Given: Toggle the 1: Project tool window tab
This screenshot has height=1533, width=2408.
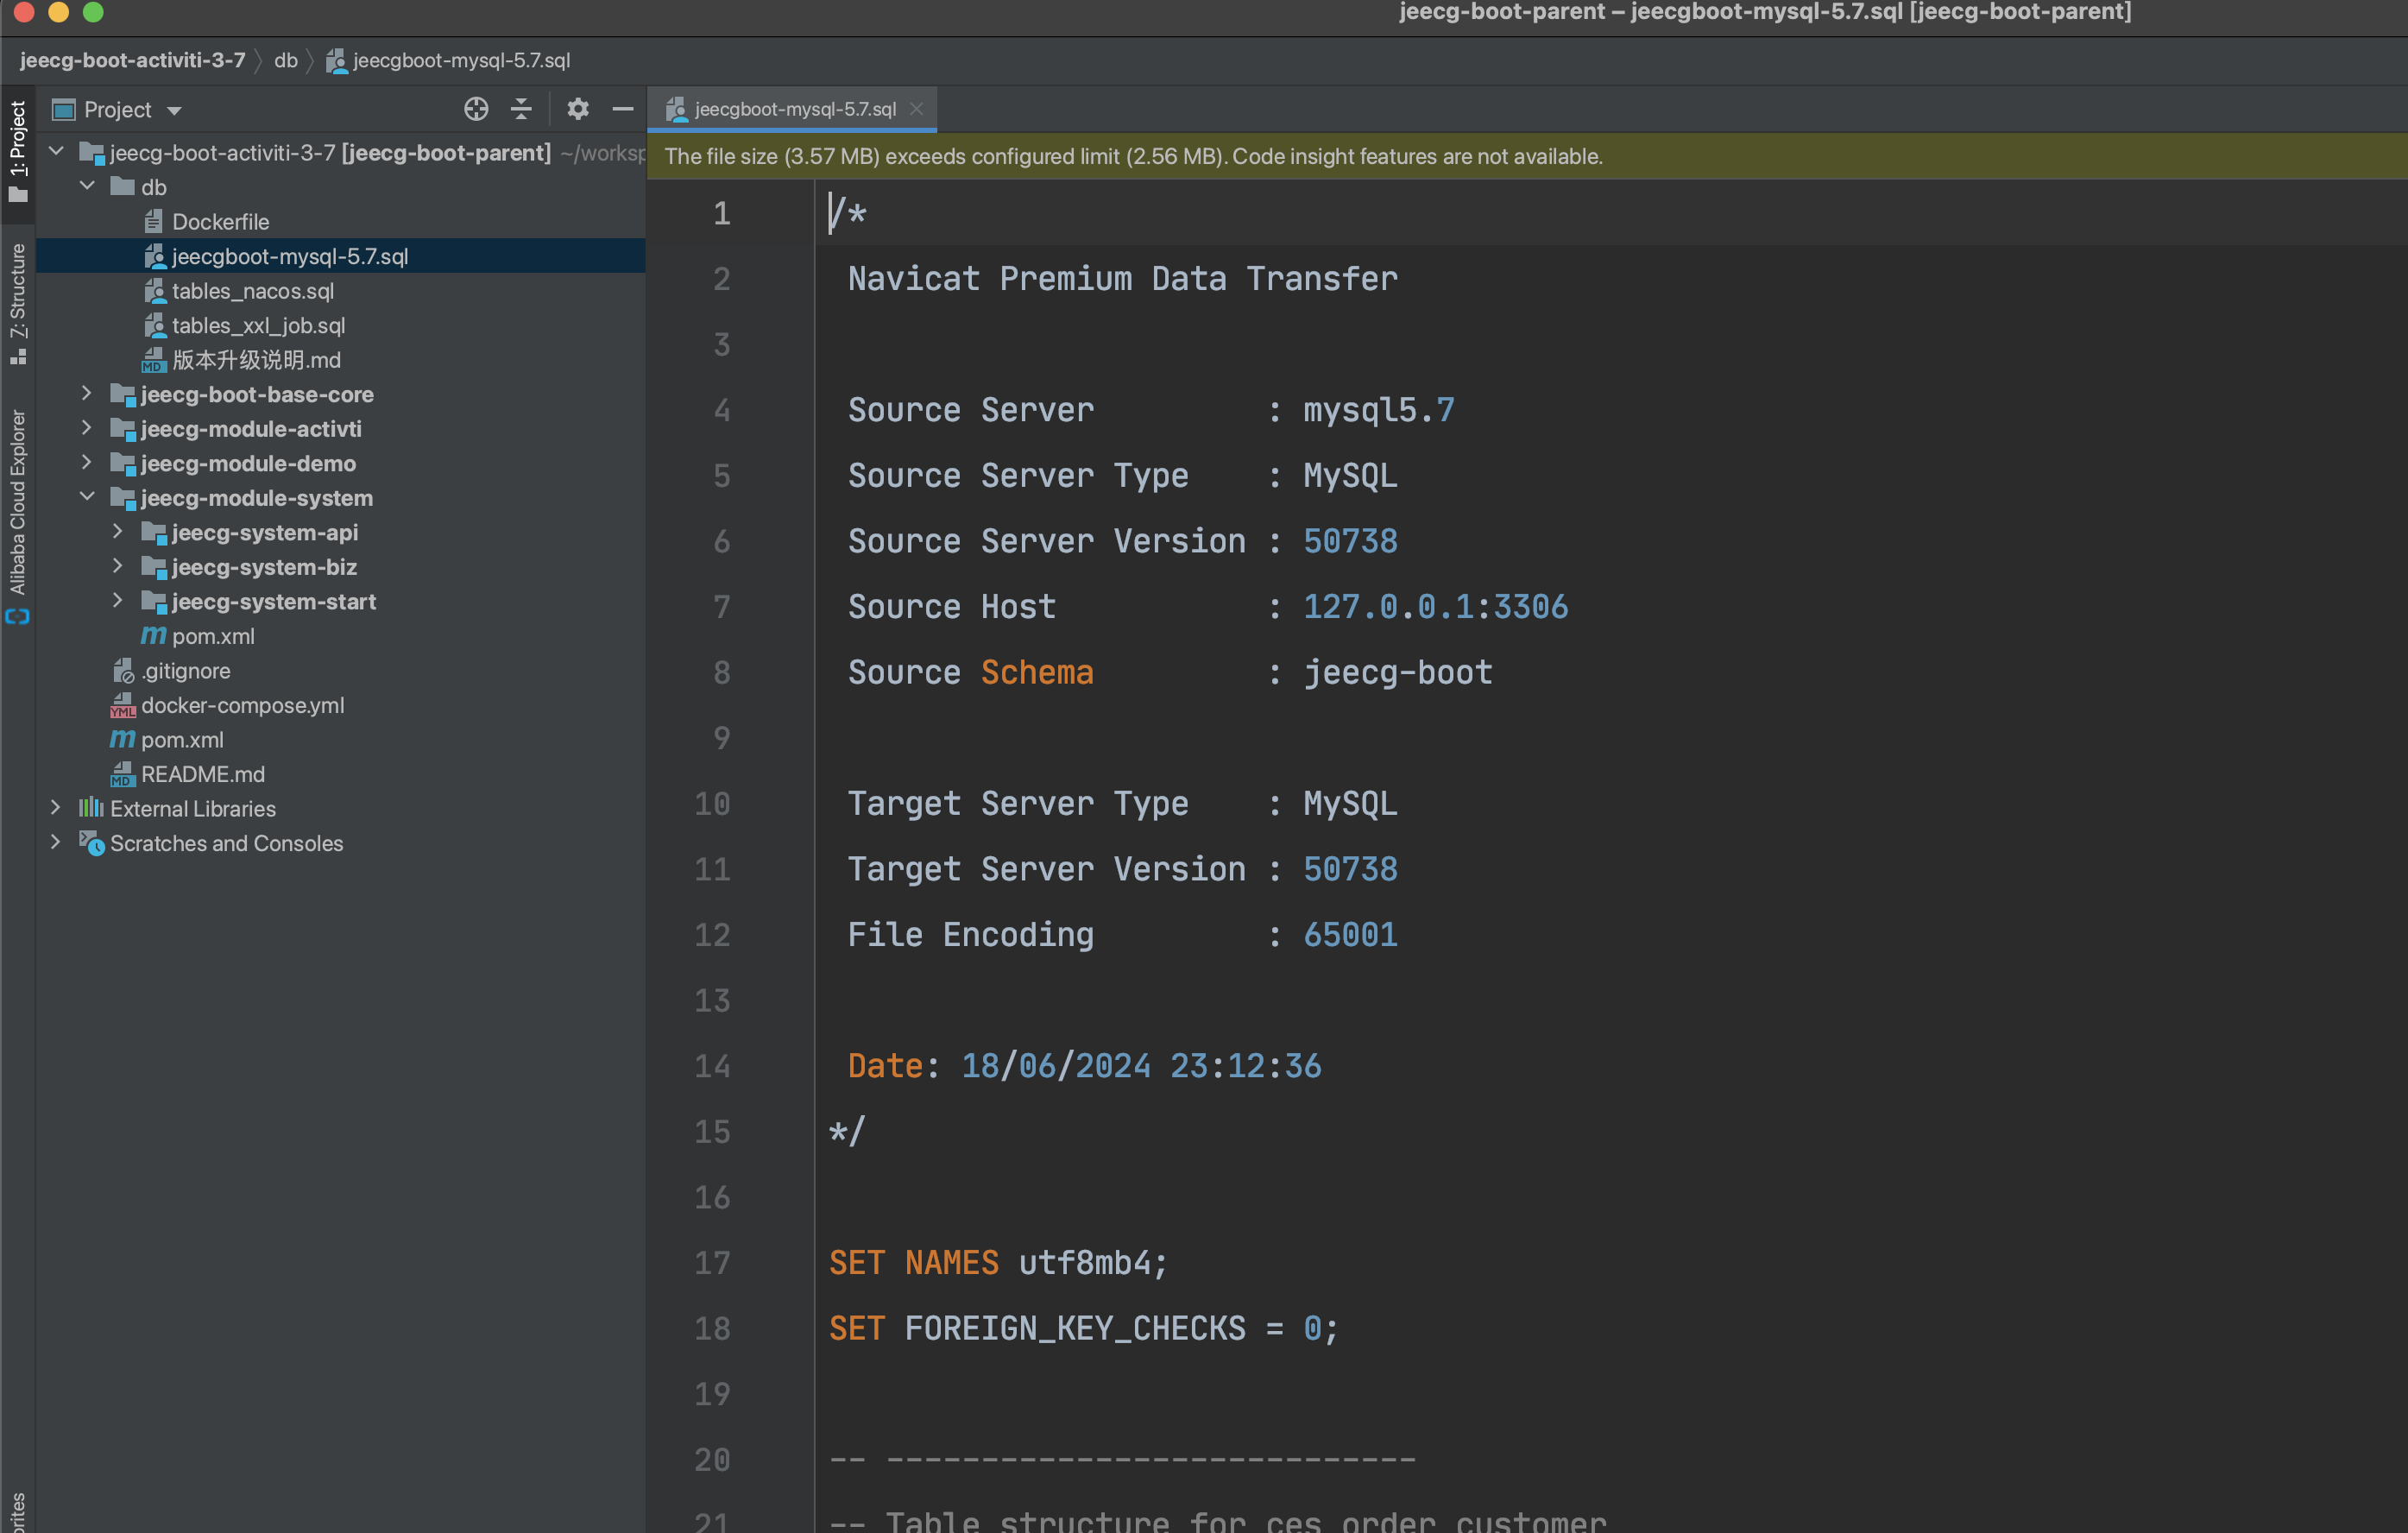Looking at the screenshot, I should (x=17, y=150).
